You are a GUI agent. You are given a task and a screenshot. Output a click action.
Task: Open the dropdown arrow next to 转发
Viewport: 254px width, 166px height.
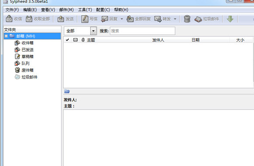pyautogui.click(x=175, y=19)
